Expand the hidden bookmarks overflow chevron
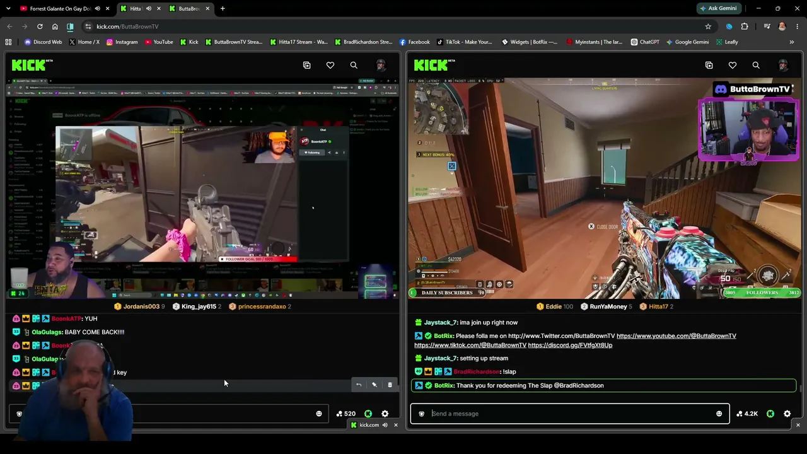This screenshot has width=807, height=454. pyautogui.click(x=792, y=42)
